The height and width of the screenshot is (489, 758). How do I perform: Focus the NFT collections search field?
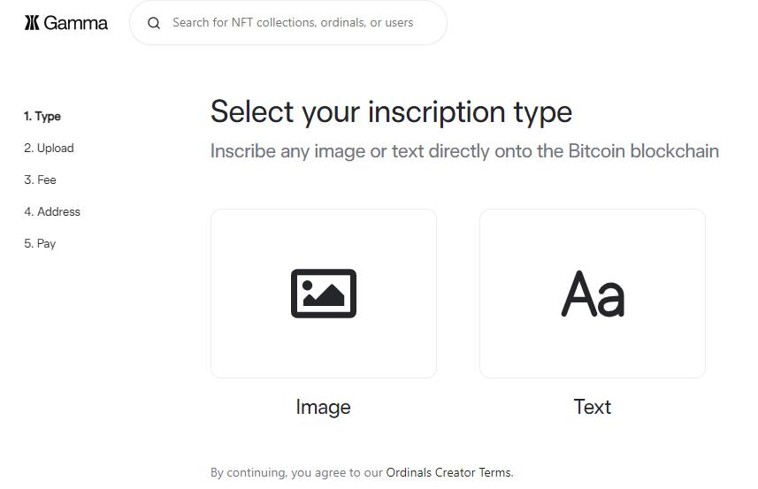click(301, 23)
